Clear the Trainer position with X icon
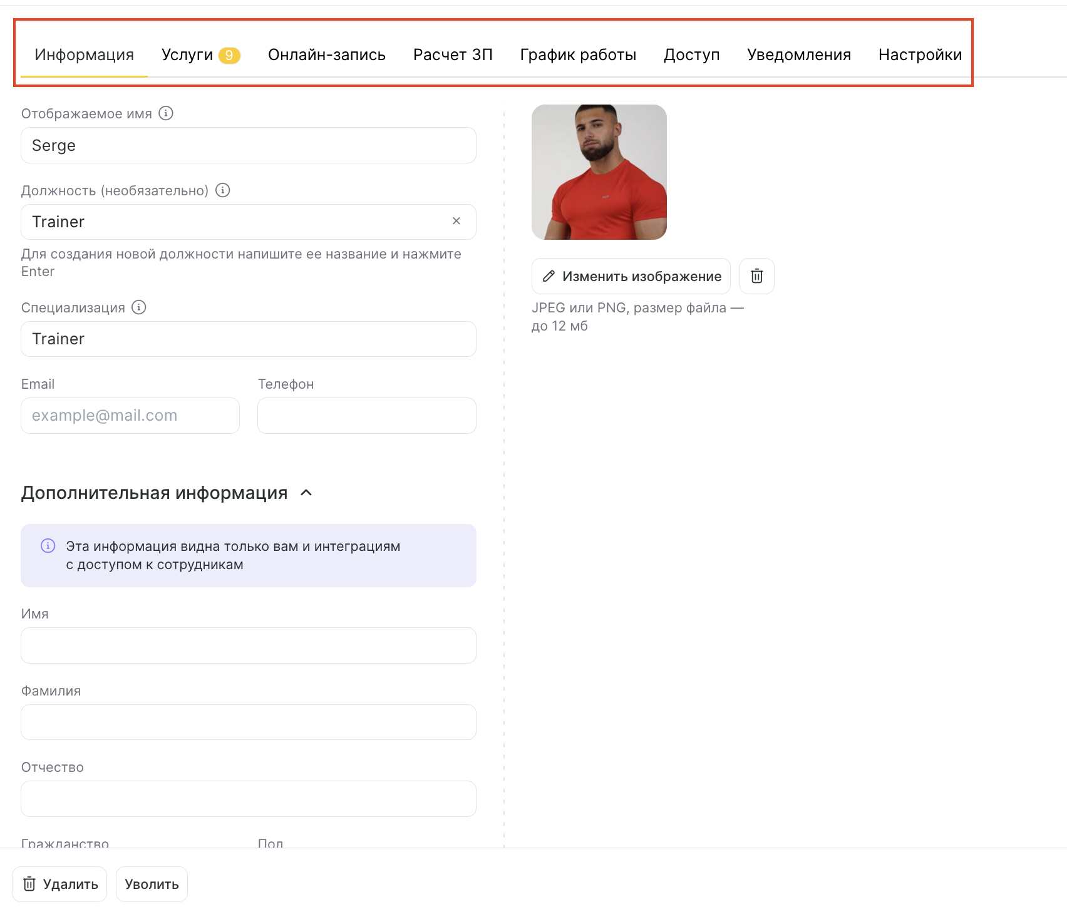1067x919 pixels. tap(456, 221)
